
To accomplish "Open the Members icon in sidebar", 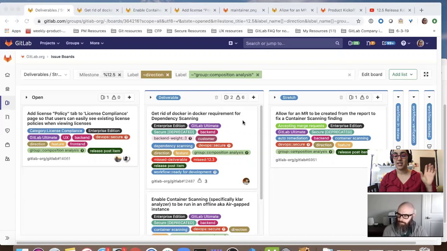I will 7,159.
